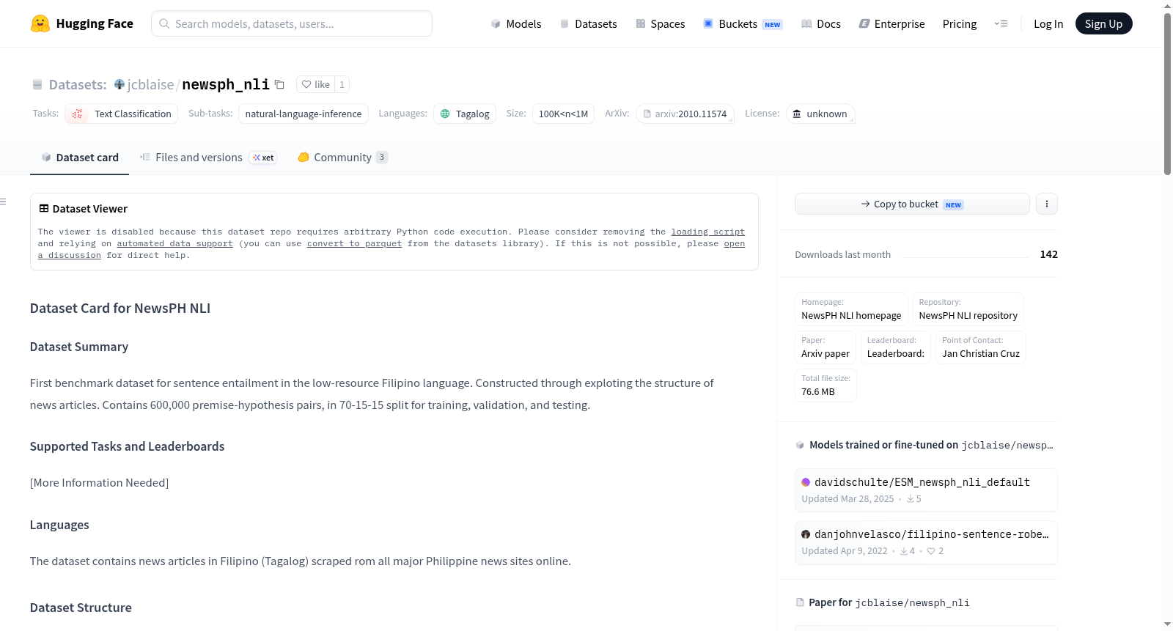Click the Hugging Face logo icon
Viewport: 1173px width, 631px height.
pyautogui.click(x=40, y=23)
